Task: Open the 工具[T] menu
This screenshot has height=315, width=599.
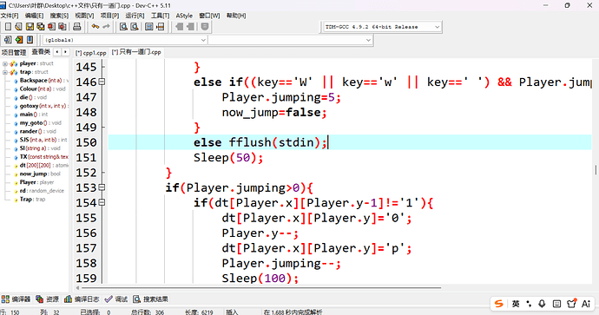Action: pyautogui.click(x=160, y=16)
